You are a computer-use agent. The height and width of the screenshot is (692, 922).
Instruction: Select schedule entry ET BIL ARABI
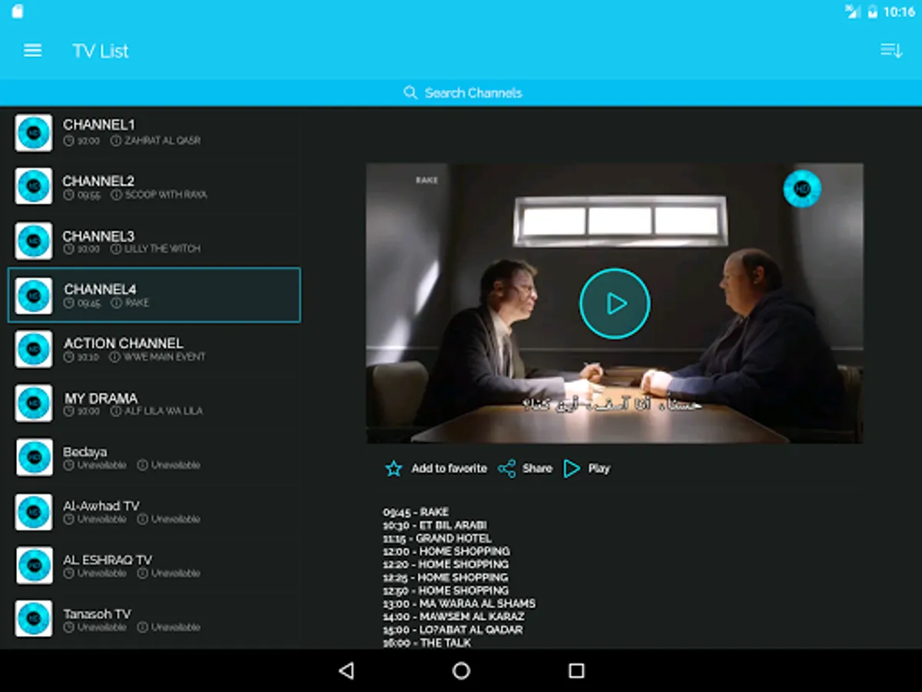[x=435, y=525]
